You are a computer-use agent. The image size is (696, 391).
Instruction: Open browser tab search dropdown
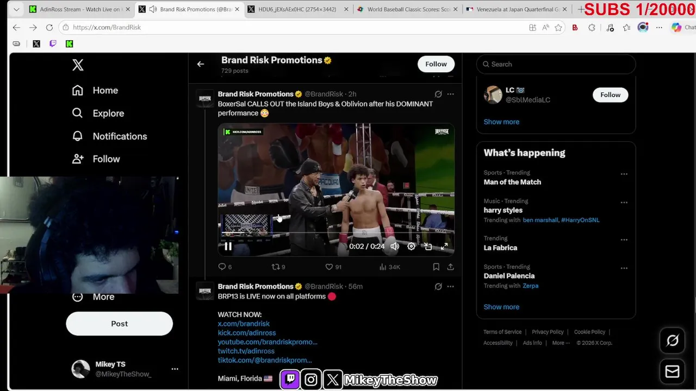(16, 9)
